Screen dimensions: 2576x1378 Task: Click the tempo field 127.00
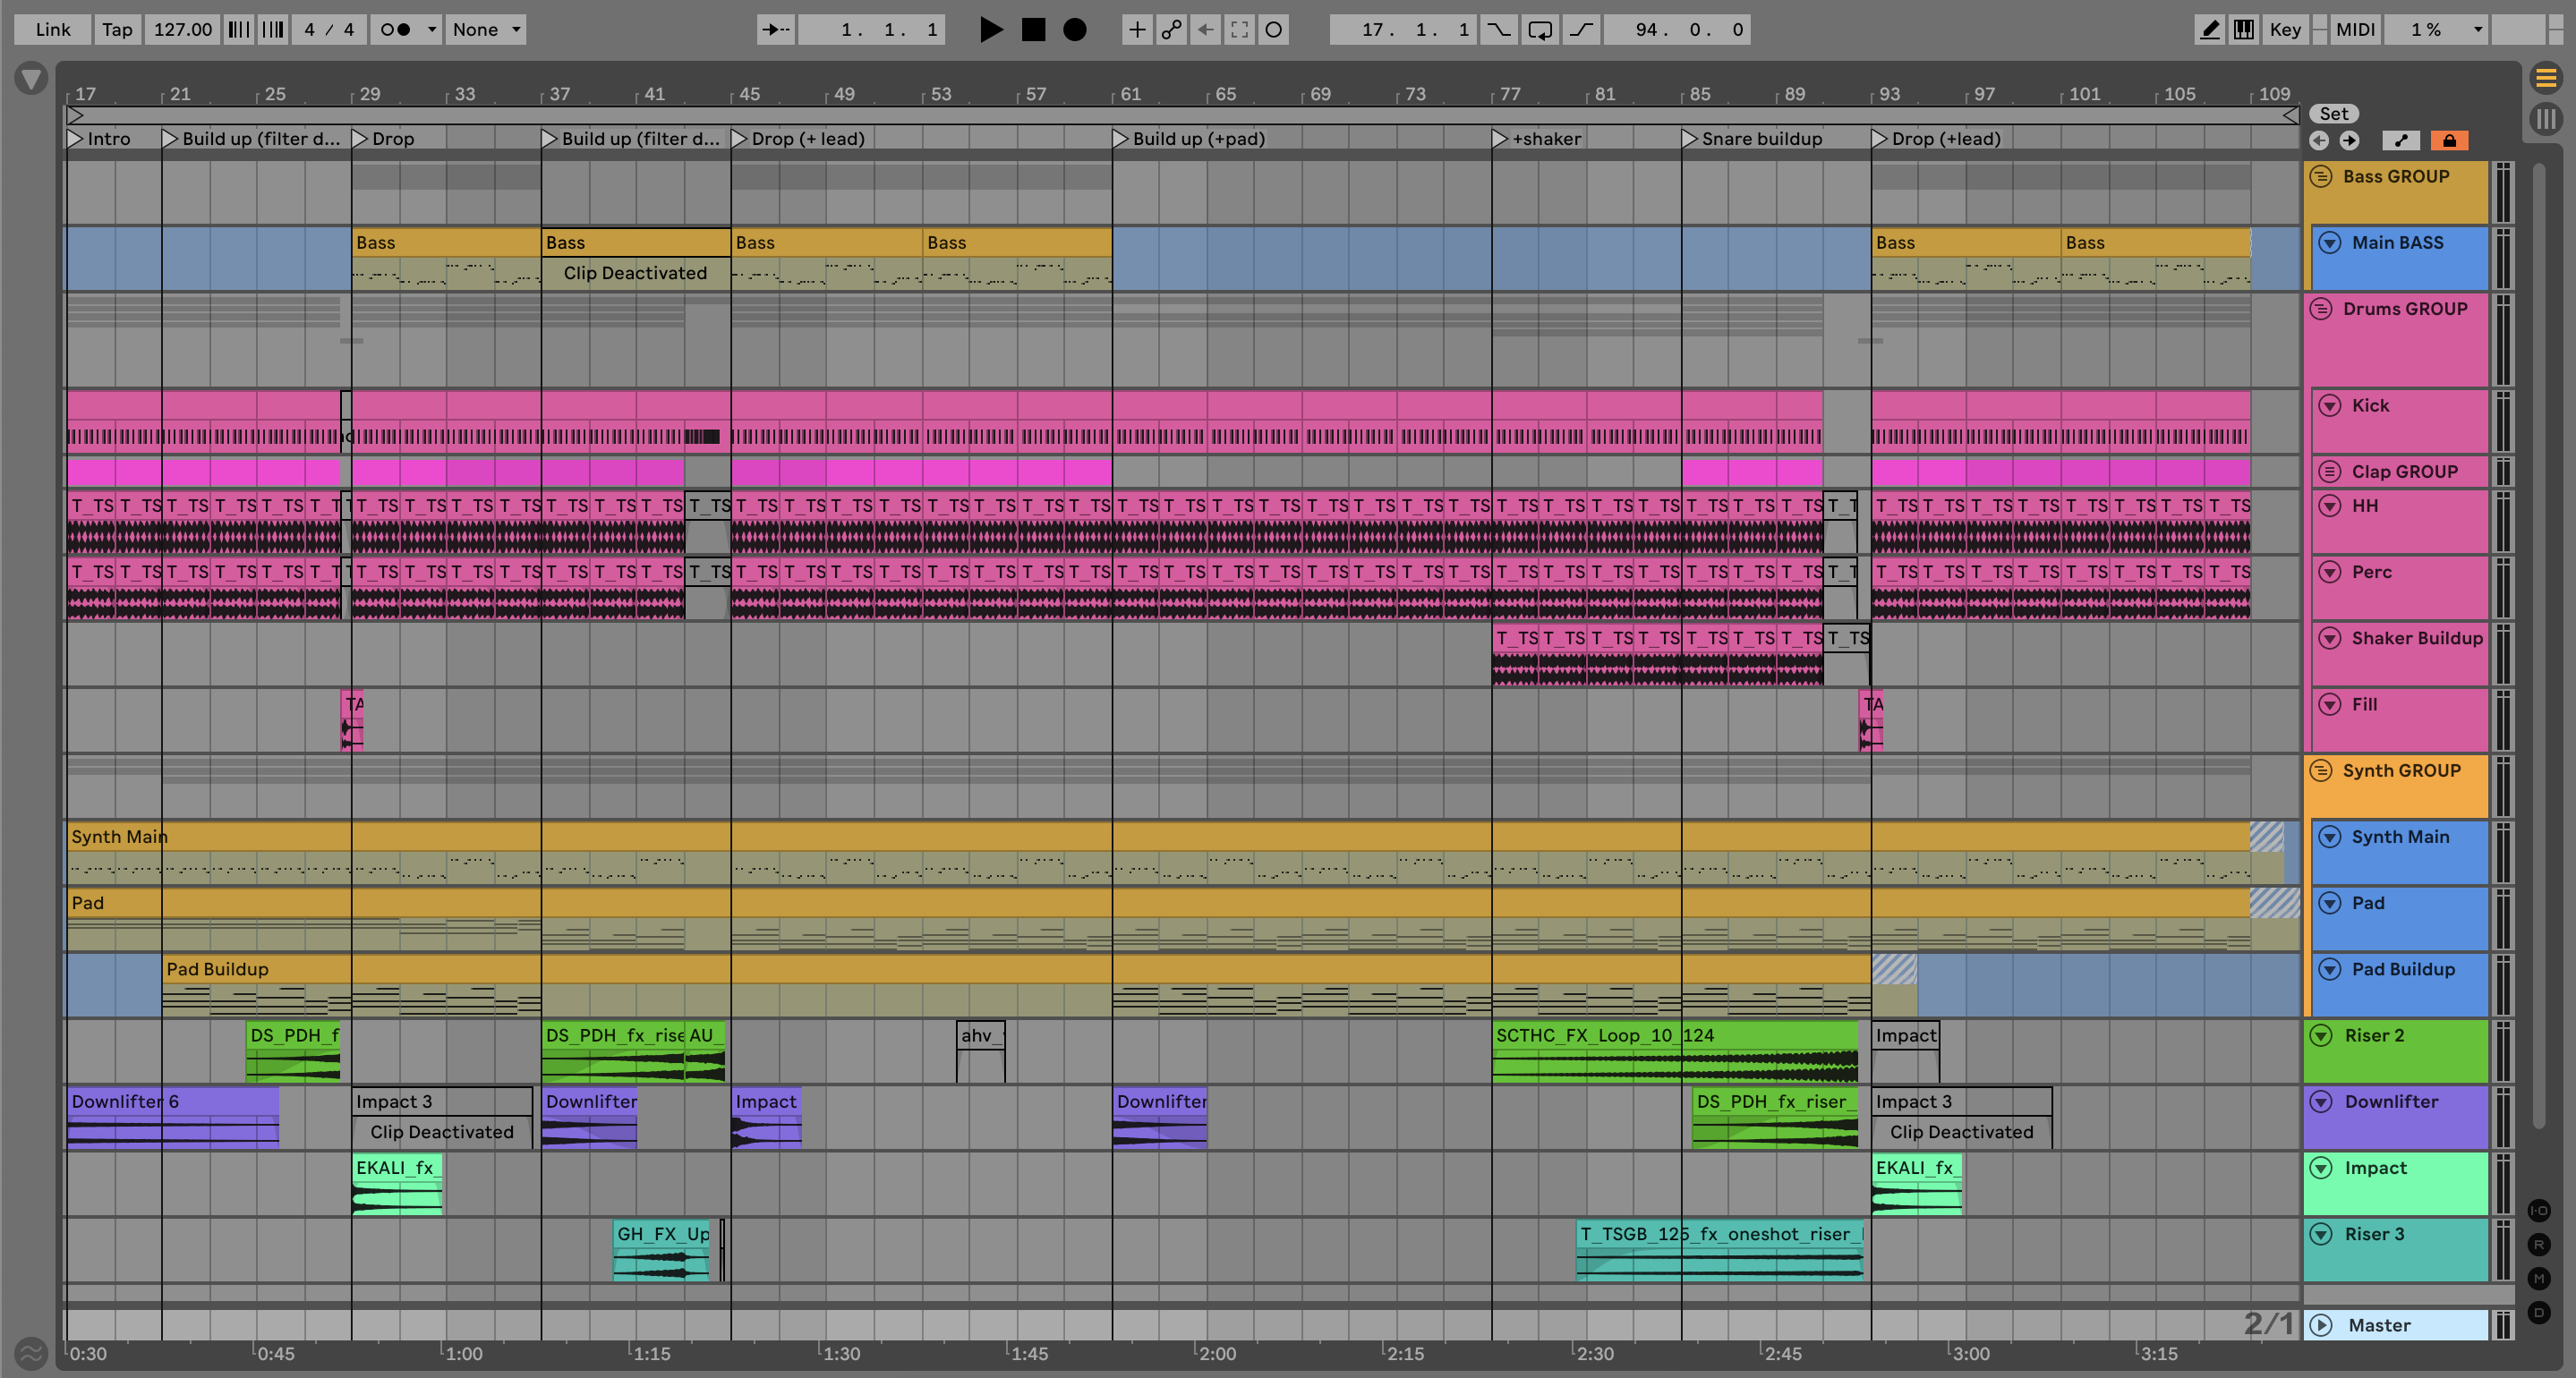coord(182,29)
